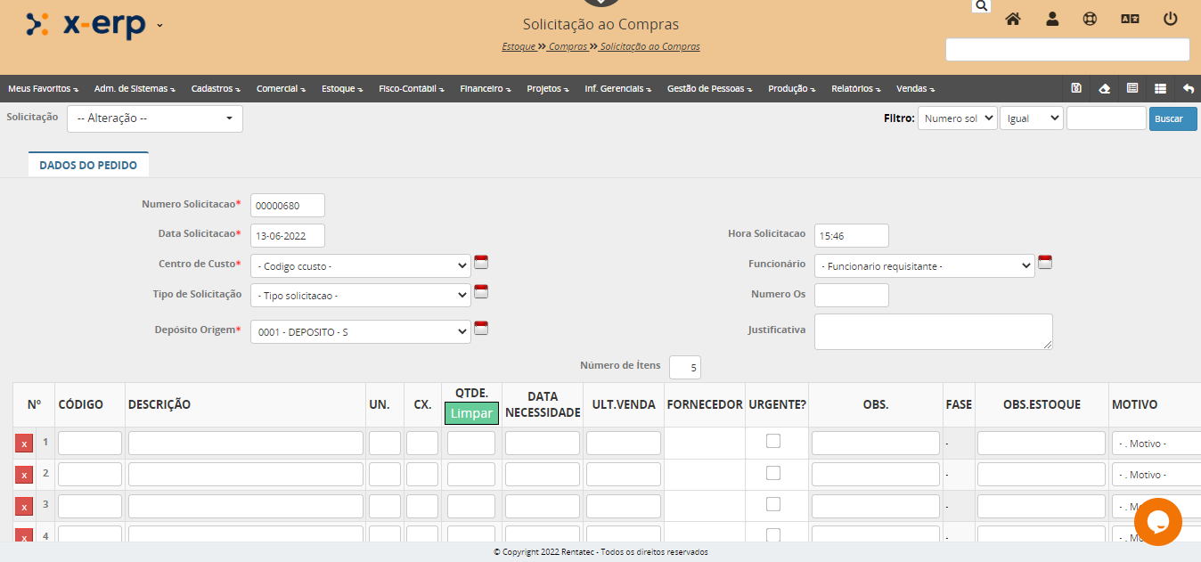Click the green Limpar button

click(x=471, y=413)
